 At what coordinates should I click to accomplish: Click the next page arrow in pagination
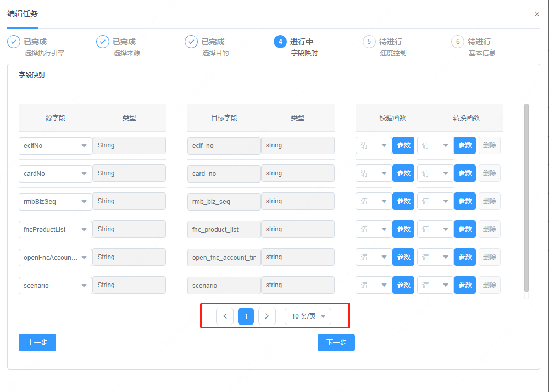[x=267, y=316]
